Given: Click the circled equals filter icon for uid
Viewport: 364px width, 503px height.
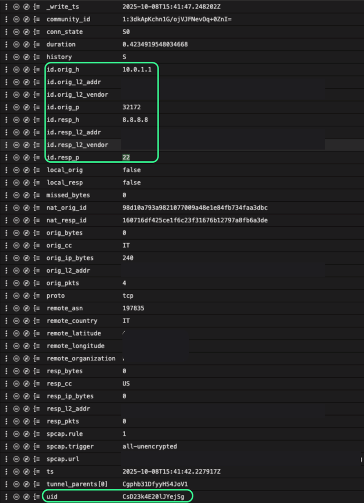Looking at the screenshot, I should tap(16, 496).
